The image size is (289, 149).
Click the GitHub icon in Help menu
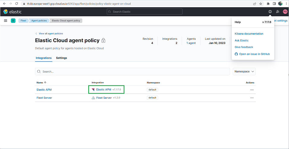[236, 54]
